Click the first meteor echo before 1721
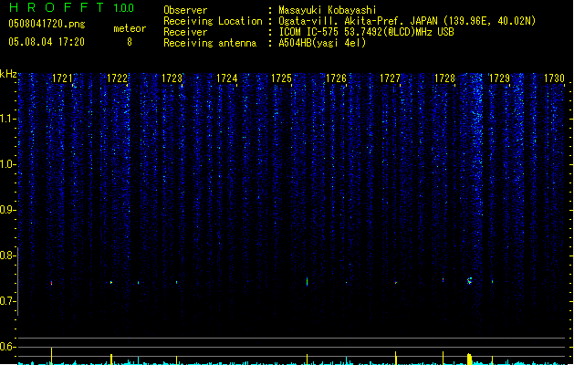The width and height of the screenshot is (574, 365). pyautogui.click(x=52, y=283)
